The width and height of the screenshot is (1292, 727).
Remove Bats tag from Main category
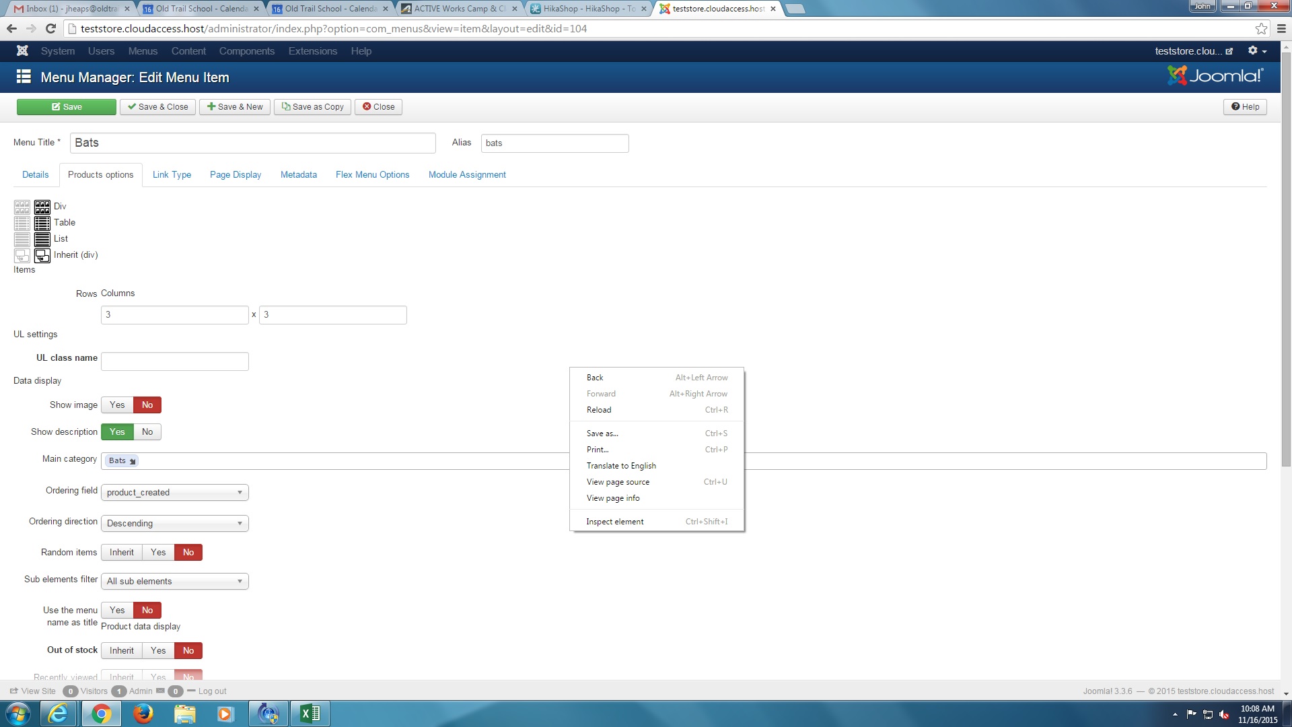point(133,461)
